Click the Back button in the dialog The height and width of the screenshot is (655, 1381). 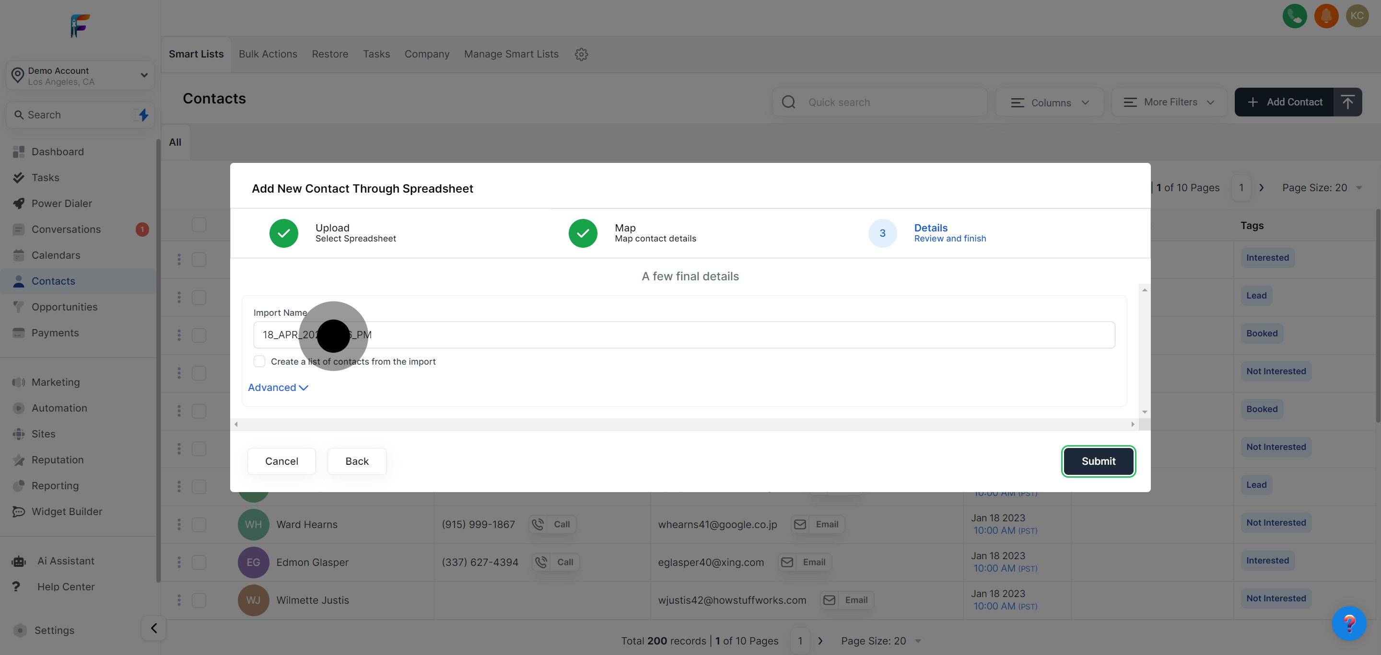(x=356, y=461)
